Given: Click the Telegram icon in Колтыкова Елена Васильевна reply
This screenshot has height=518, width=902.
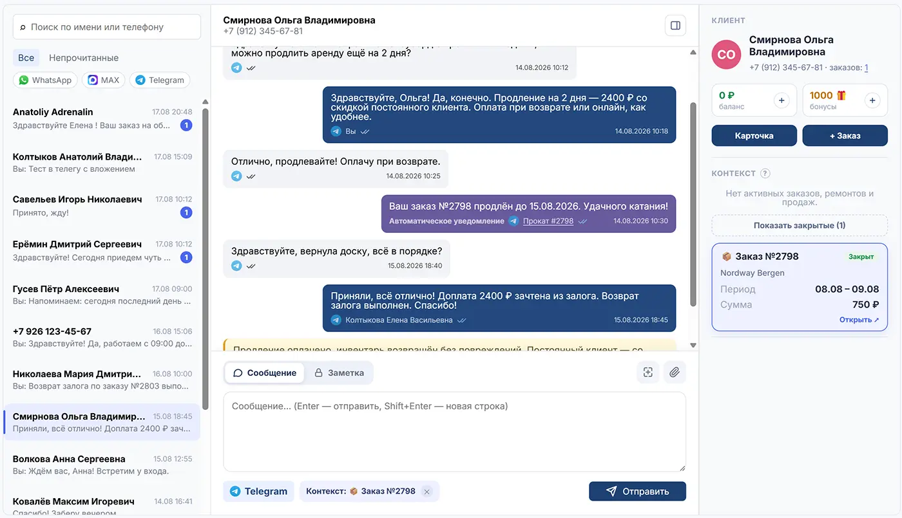Looking at the screenshot, I should coord(336,320).
